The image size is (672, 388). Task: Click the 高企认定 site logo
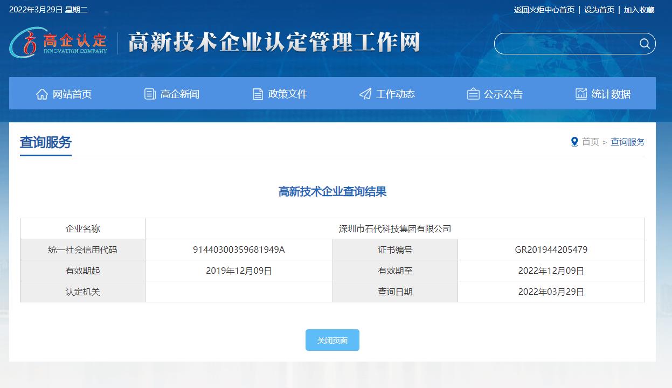pyautogui.click(x=58, y=43)
